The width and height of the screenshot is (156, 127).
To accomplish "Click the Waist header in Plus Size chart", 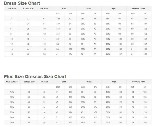I will point(89,82).
